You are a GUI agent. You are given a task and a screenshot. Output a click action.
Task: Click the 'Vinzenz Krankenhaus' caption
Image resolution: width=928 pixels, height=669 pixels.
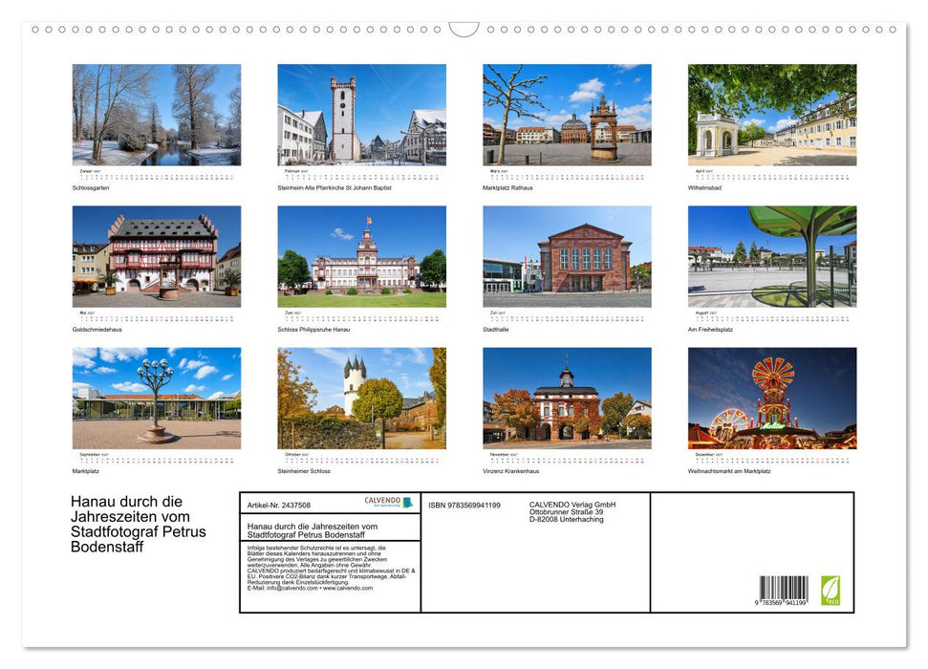(510, 470)
